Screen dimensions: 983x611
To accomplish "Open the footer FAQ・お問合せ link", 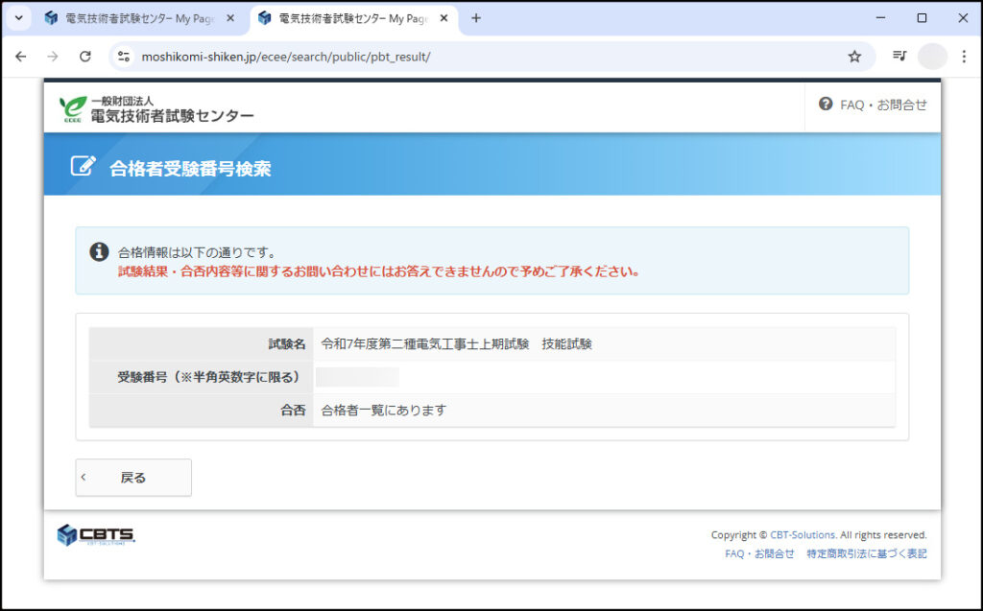I will point(759,553).
